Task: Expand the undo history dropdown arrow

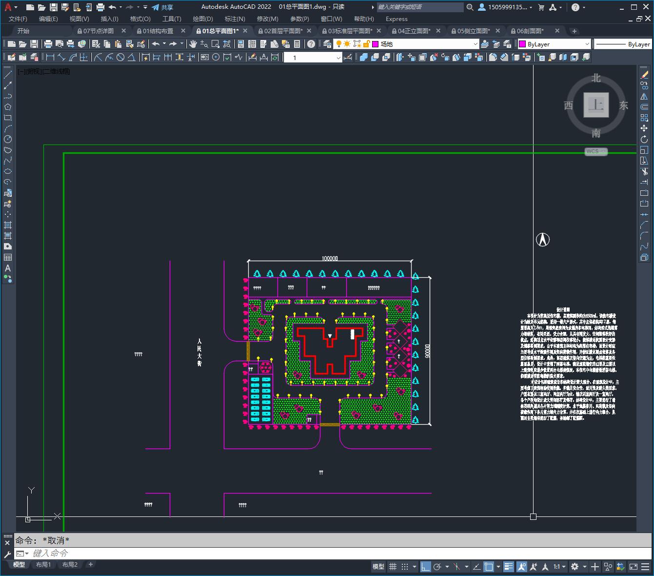Action: pyautogui.click(x=120, y=7)
